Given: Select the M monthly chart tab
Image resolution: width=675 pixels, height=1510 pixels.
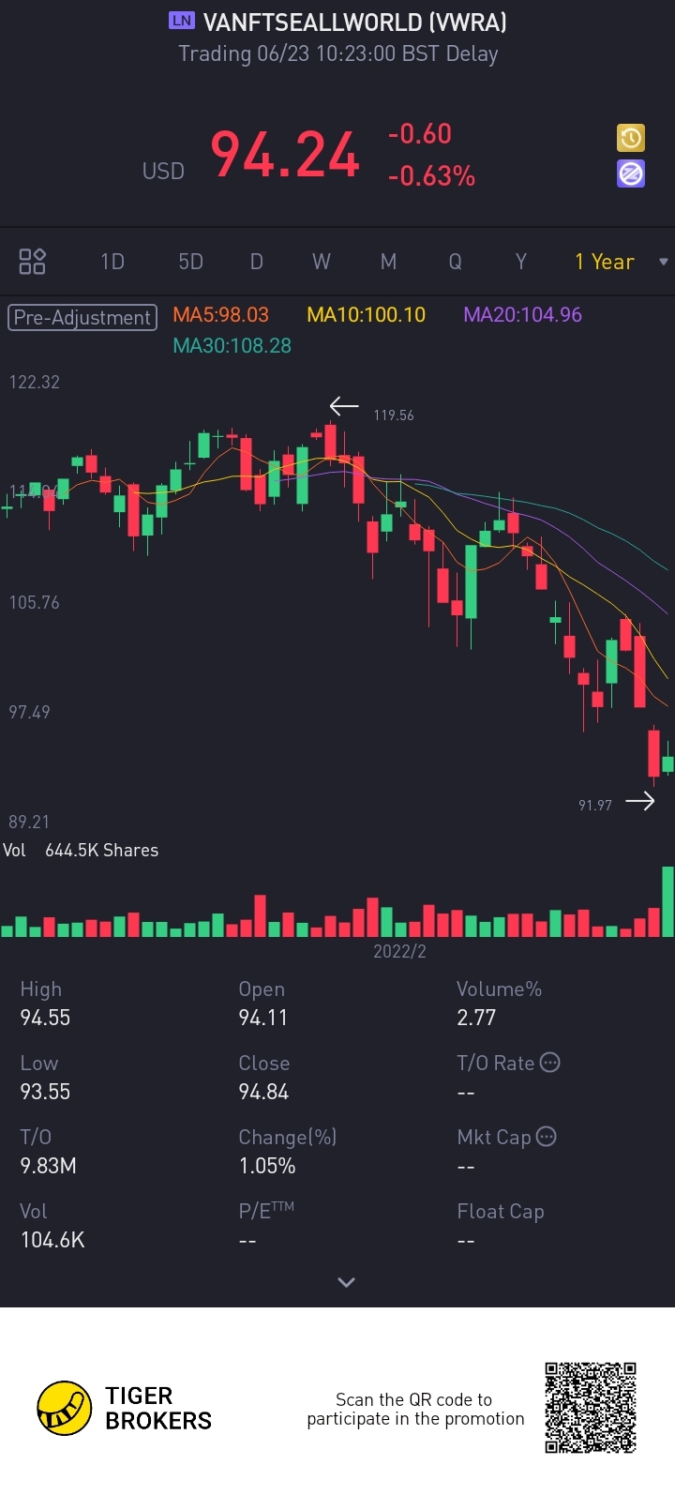Looking at the screenshot, I should click(388, 262).
